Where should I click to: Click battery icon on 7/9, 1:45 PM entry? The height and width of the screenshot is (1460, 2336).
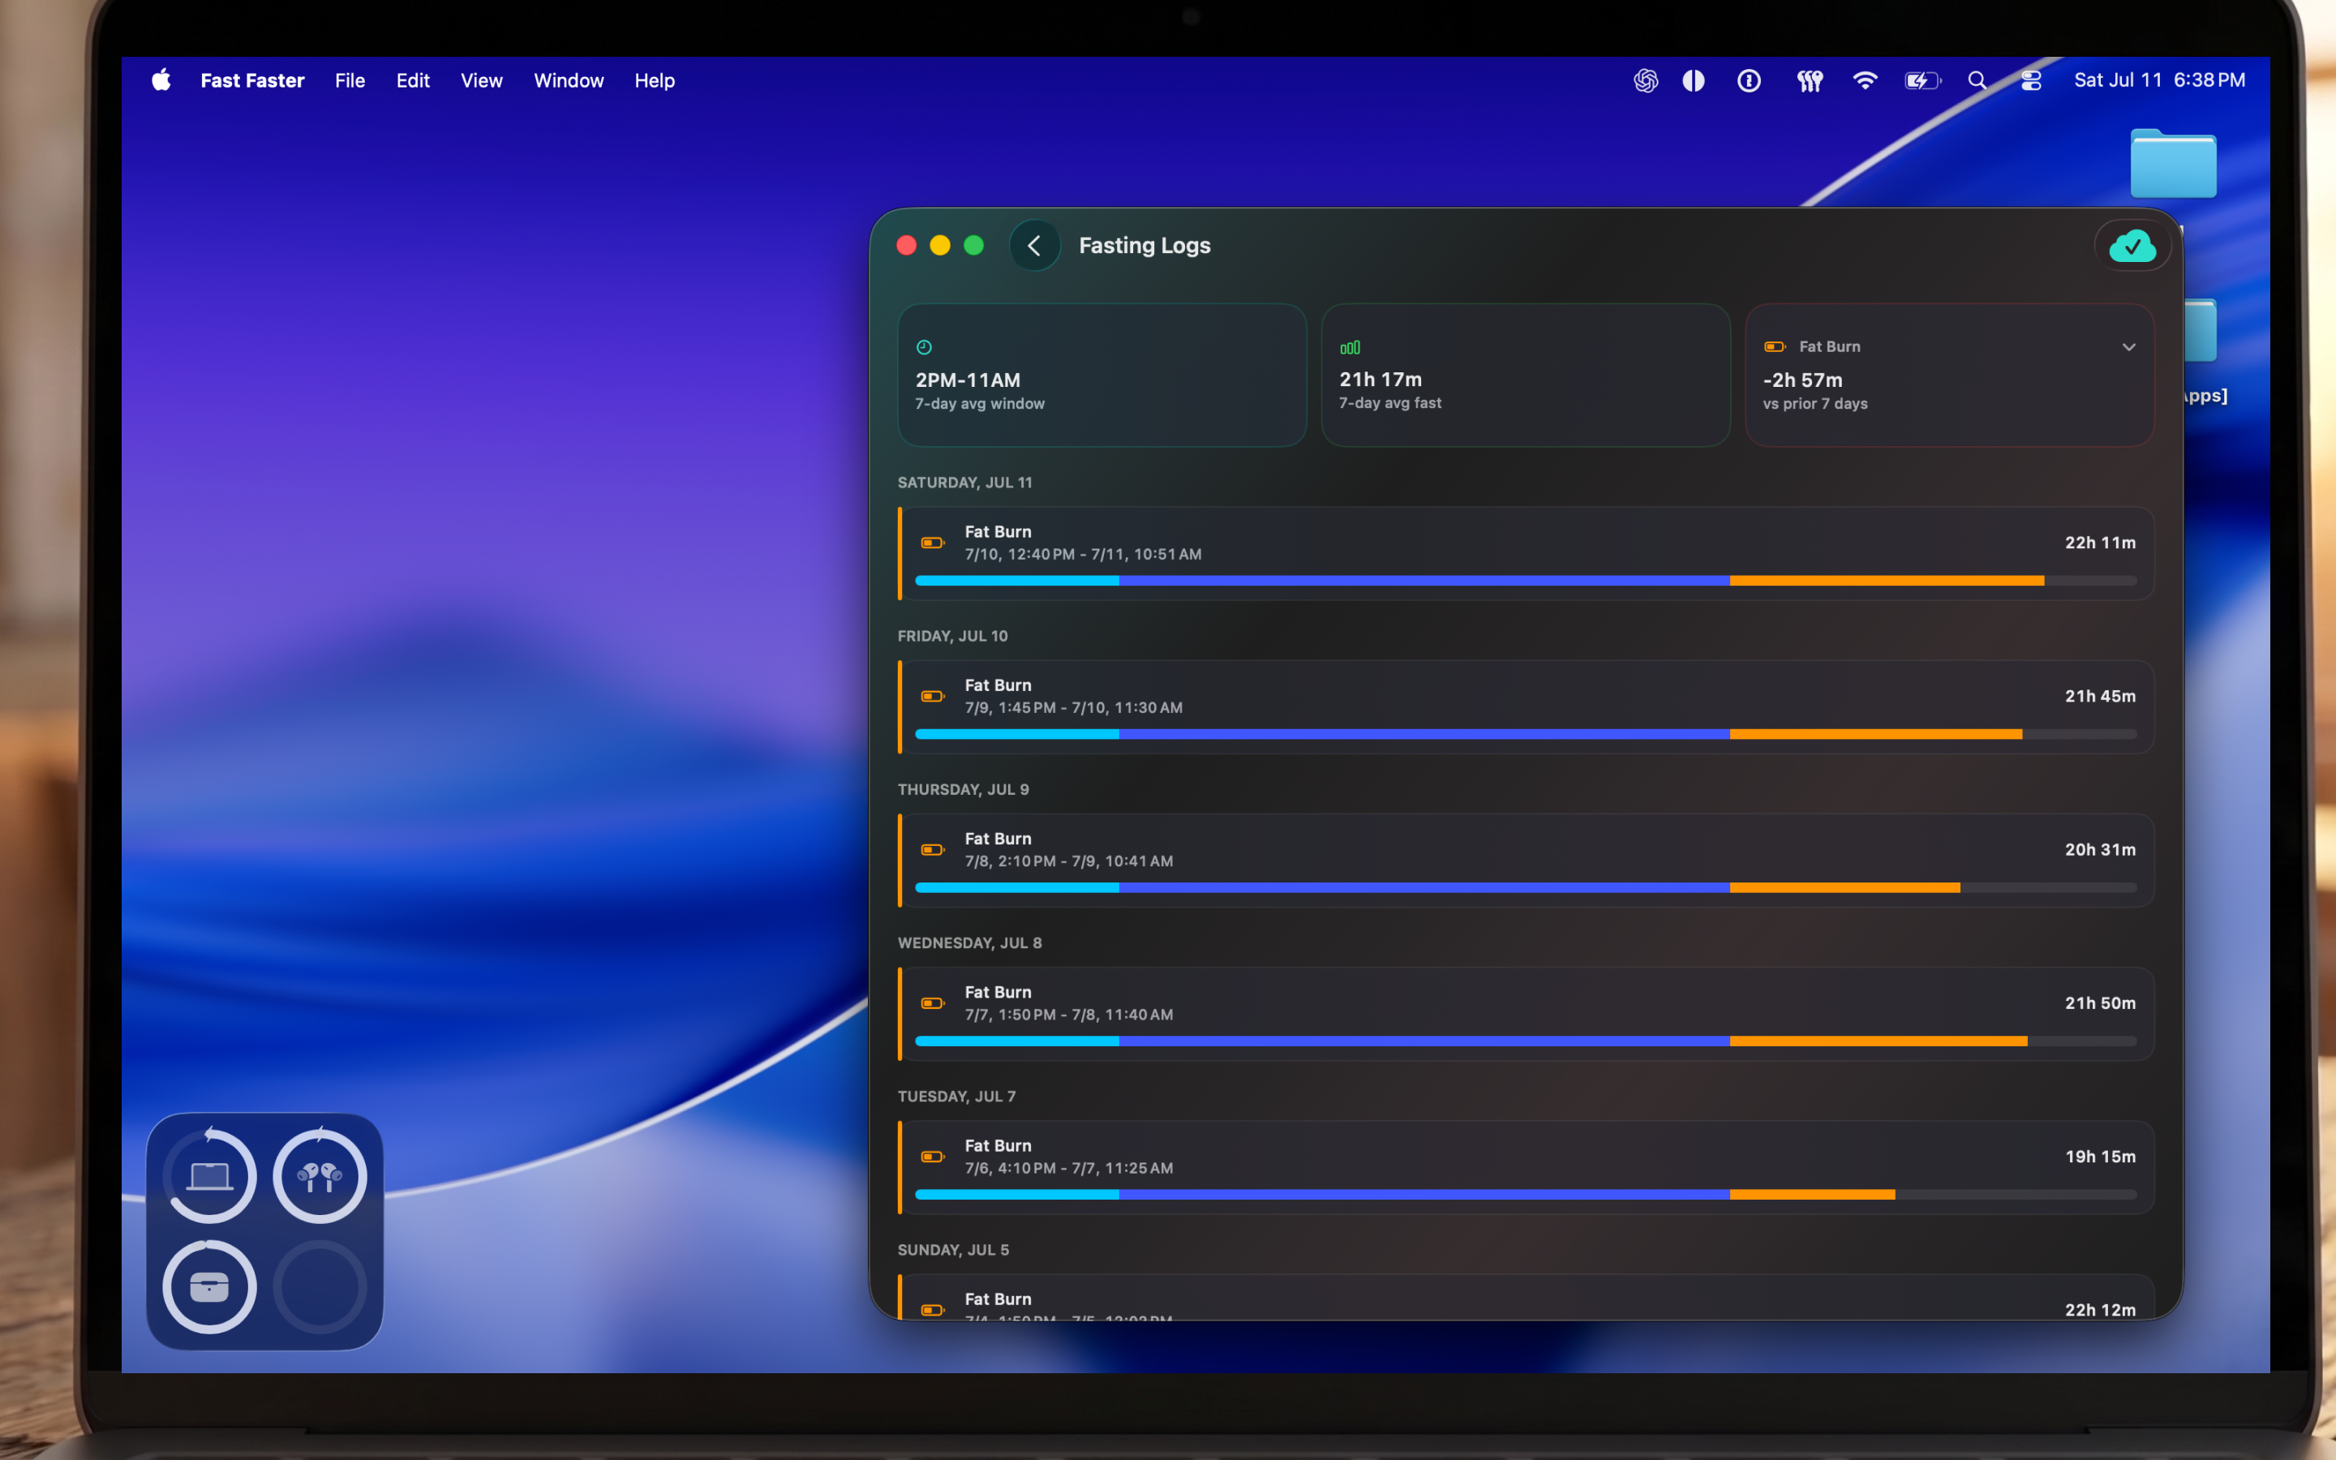(933, 696)
